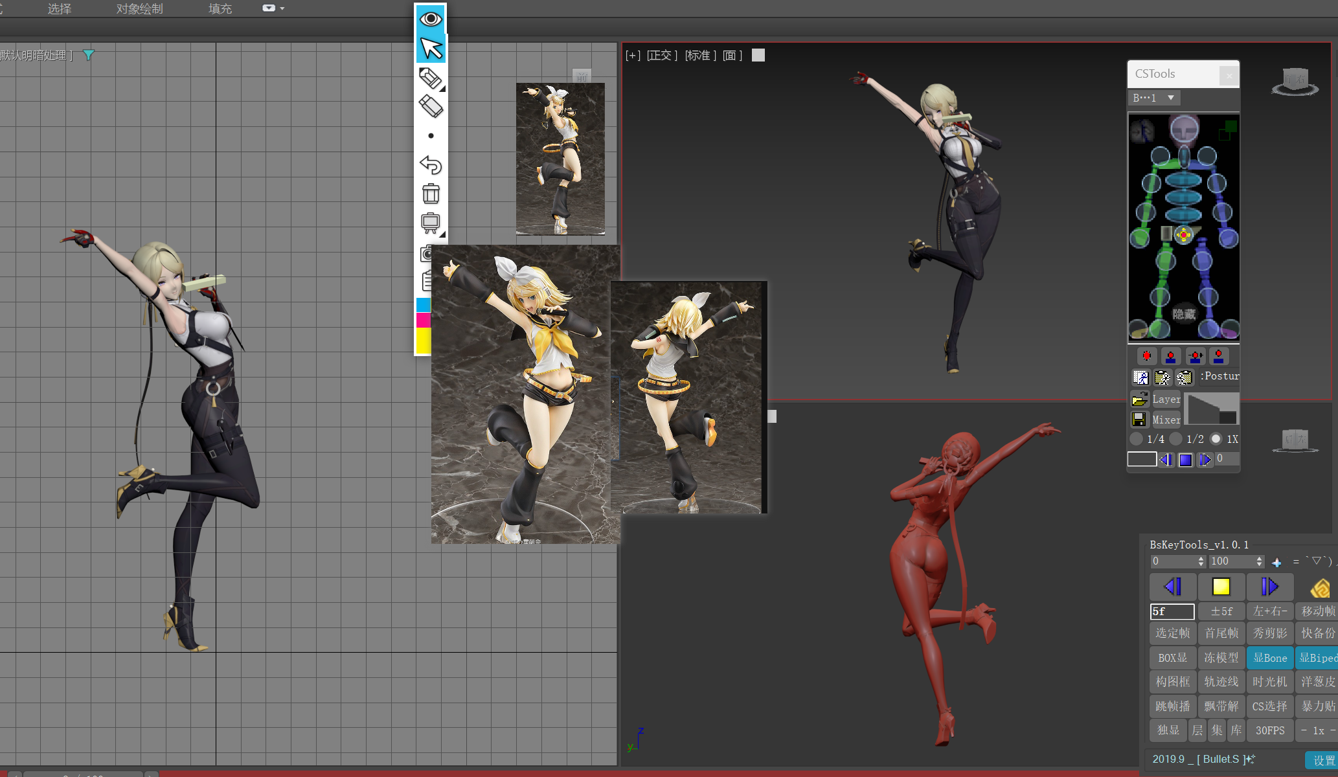The height and width of the screenshot is (777, 1338).
Task: Click the 5f frame input field
Action: click(x=1172, y=611)
